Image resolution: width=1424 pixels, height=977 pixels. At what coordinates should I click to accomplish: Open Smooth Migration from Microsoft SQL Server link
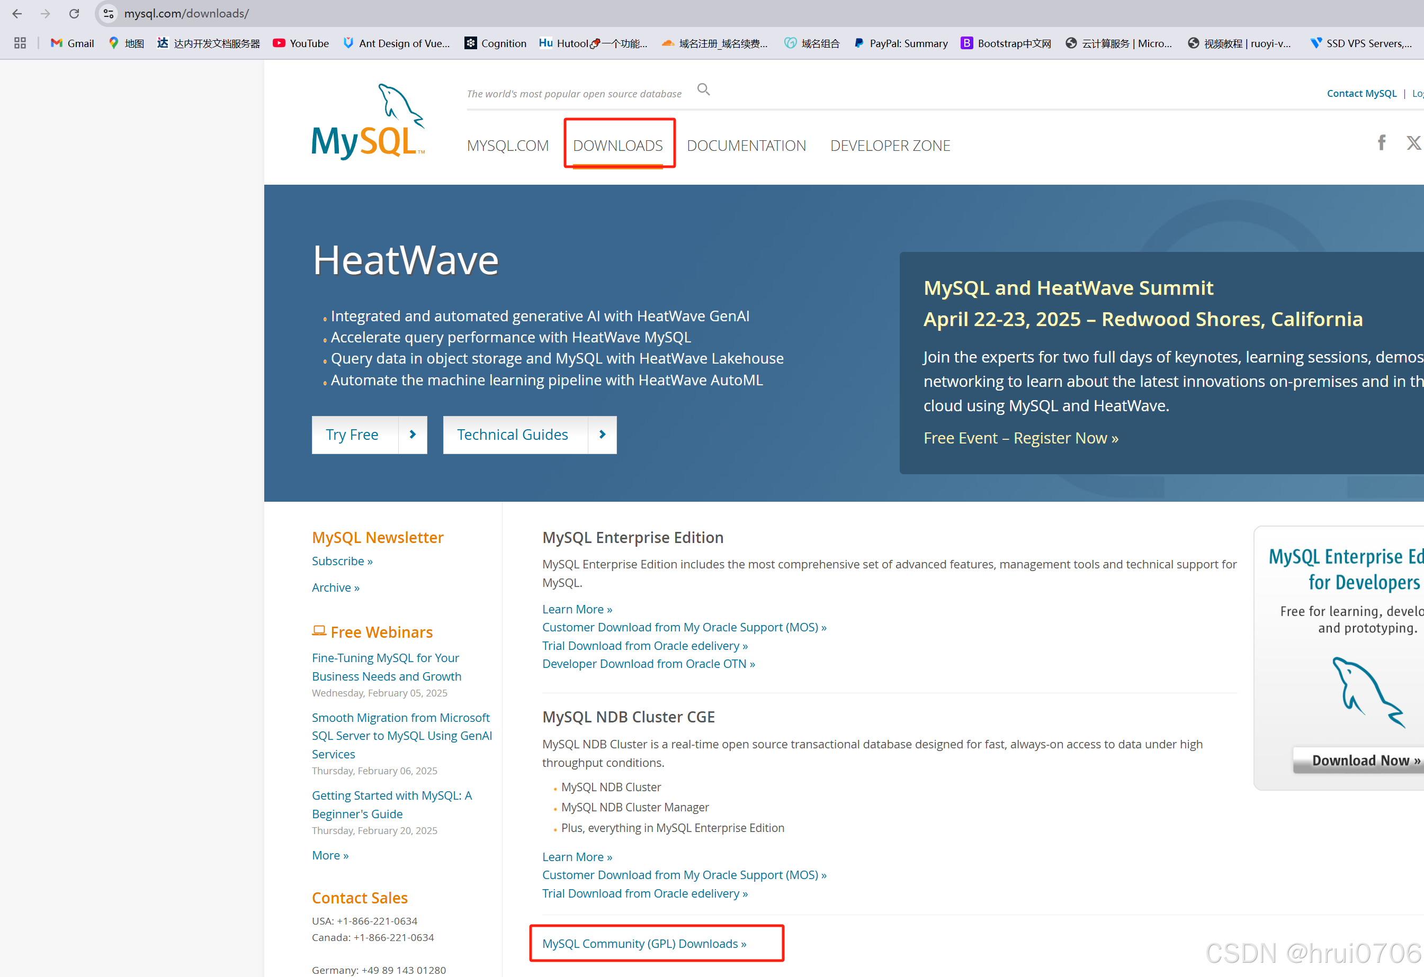tap(401, 736)
